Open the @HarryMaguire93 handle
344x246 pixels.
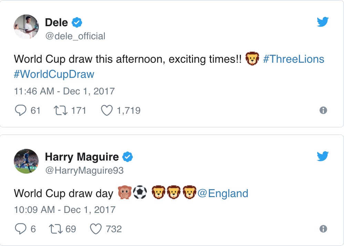click(84, 171)
